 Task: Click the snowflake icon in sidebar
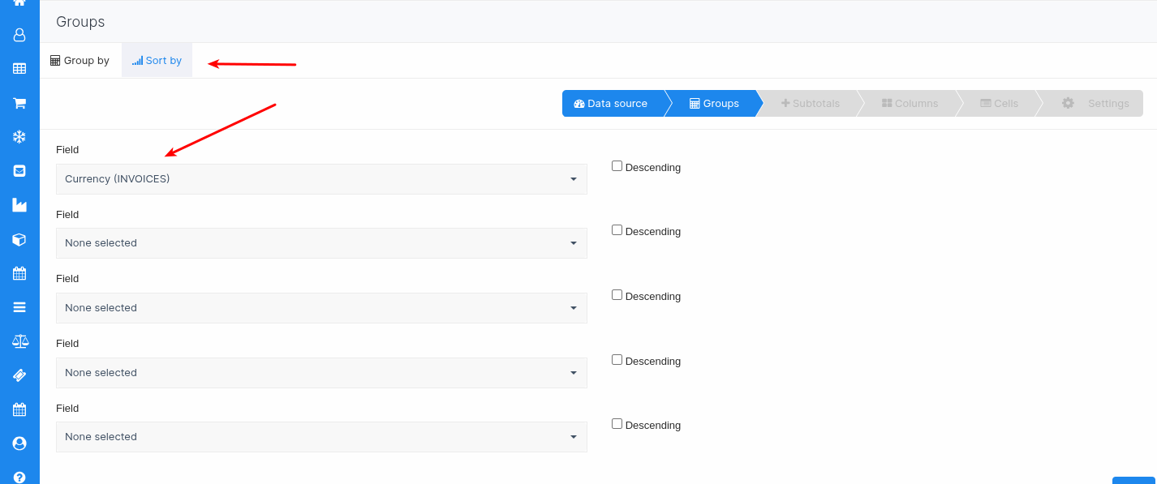[x=19, y=137]
